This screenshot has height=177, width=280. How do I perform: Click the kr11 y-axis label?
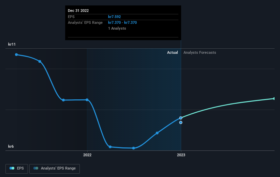click(12, 44)
